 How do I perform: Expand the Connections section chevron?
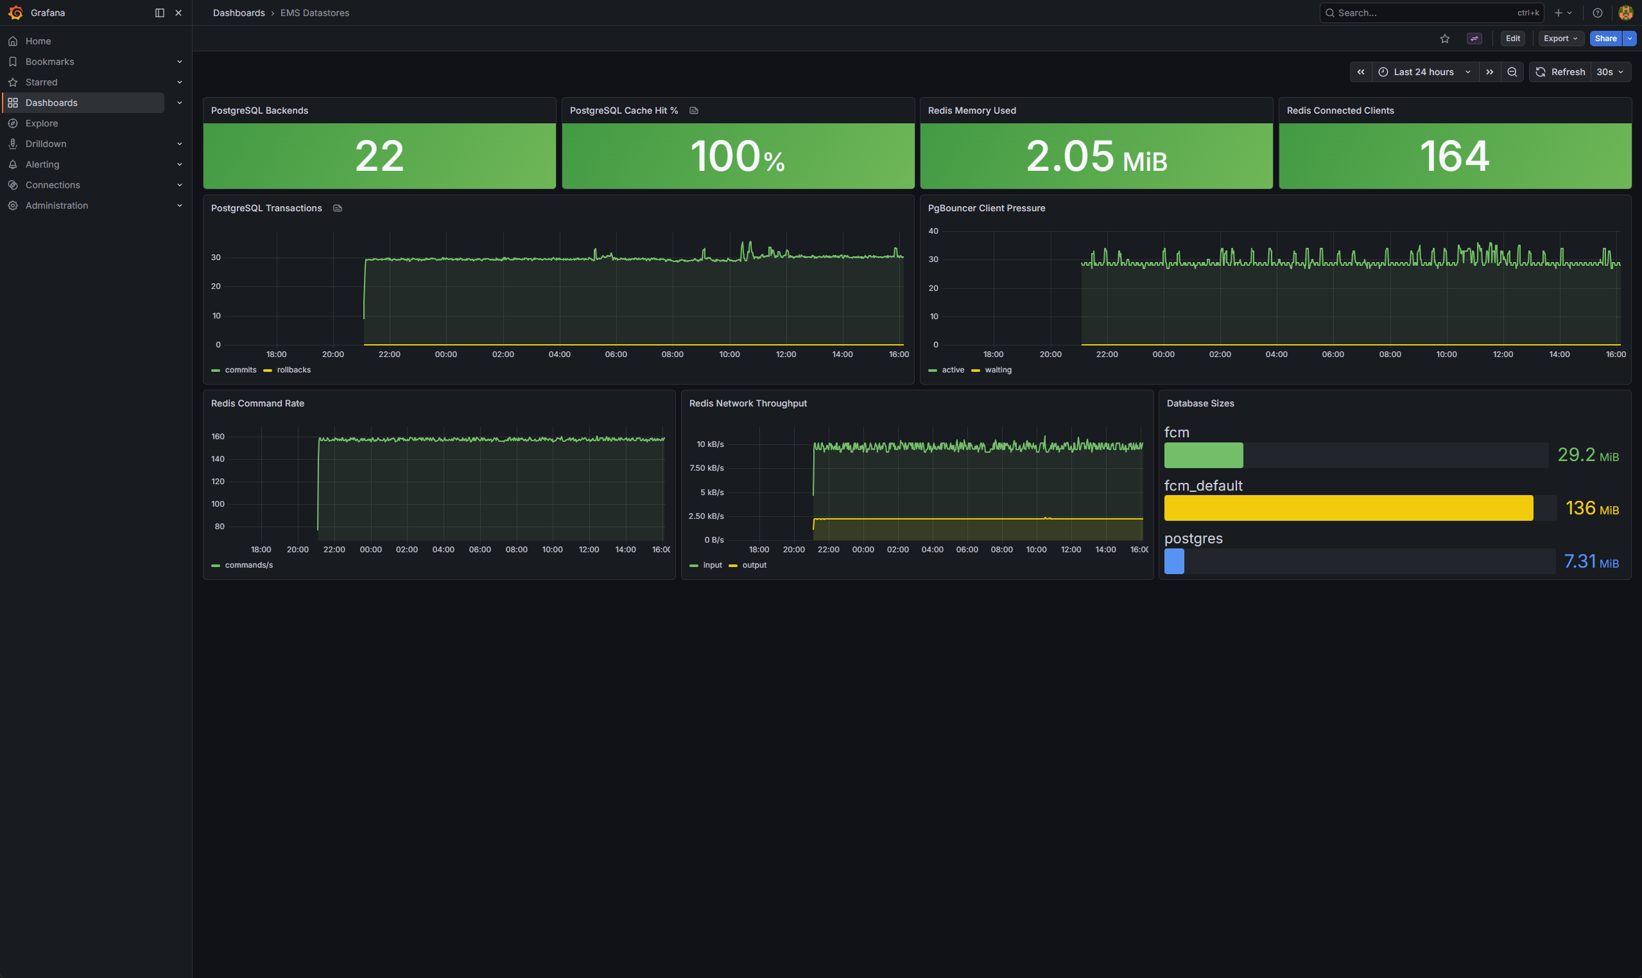tap(180, 185)
